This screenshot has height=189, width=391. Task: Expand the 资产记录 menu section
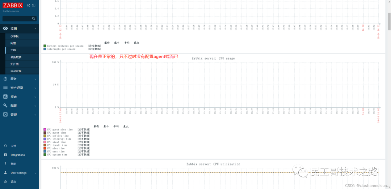[35, 88]
